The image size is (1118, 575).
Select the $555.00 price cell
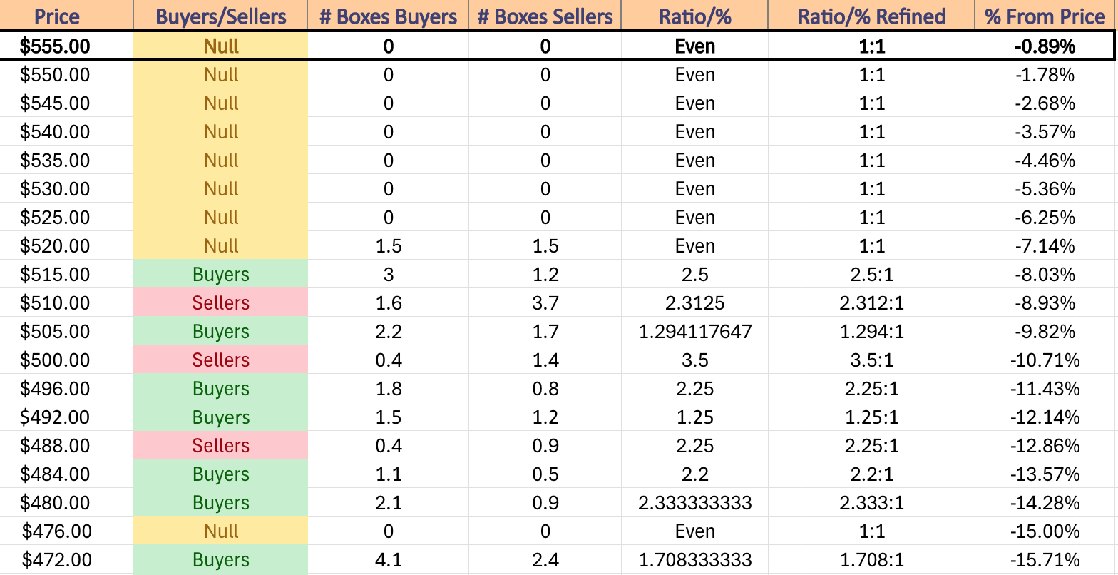(56, 46)
